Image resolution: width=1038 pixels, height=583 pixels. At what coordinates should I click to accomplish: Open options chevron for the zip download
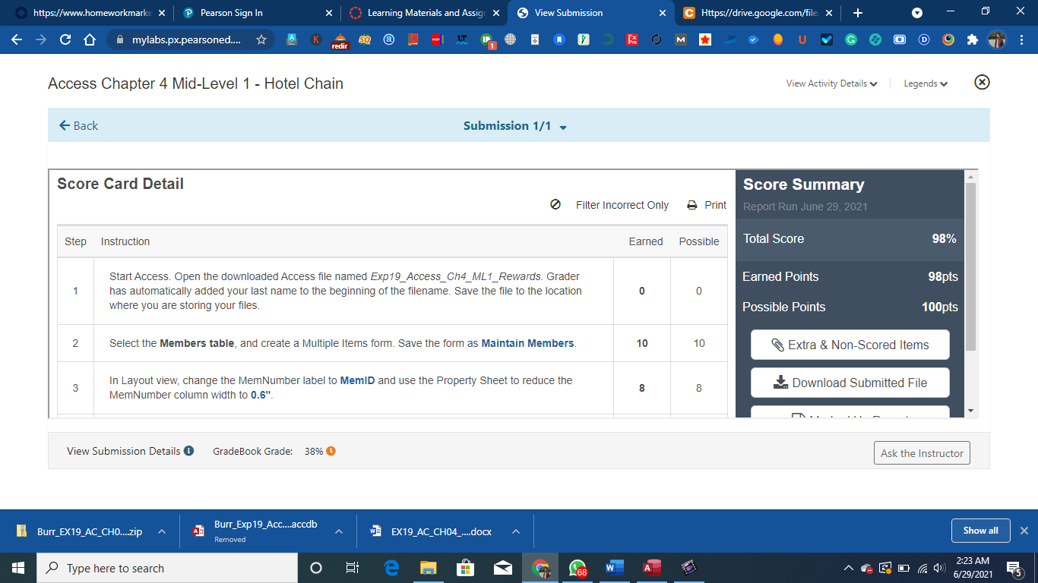162,531
